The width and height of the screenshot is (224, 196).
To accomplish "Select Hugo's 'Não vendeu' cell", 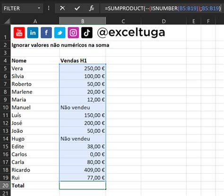I will tap(83, 139).
